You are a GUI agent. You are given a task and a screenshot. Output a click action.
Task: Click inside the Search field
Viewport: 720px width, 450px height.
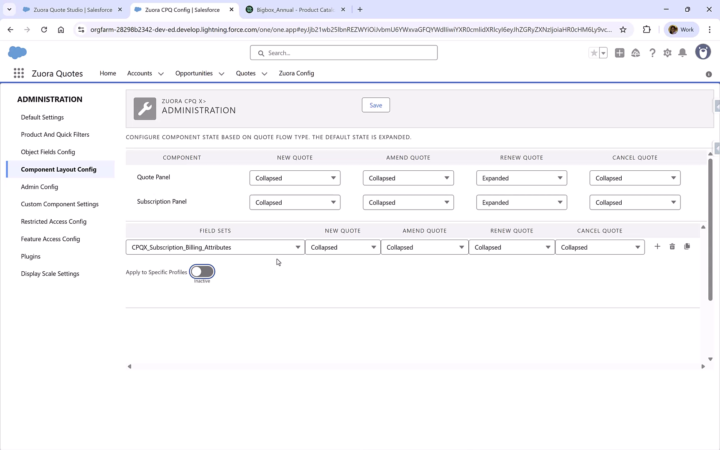coord(343,53)
